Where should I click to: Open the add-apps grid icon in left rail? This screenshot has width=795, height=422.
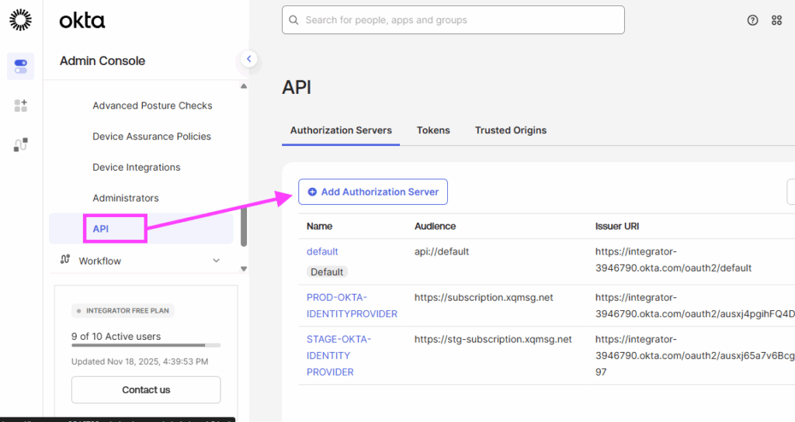(x=21, y=105)
